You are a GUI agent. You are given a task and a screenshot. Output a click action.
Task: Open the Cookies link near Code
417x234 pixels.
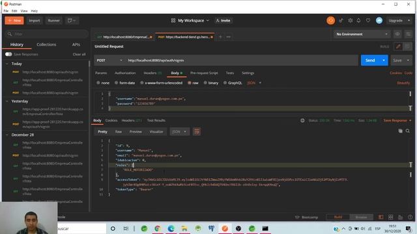(395, 73)
